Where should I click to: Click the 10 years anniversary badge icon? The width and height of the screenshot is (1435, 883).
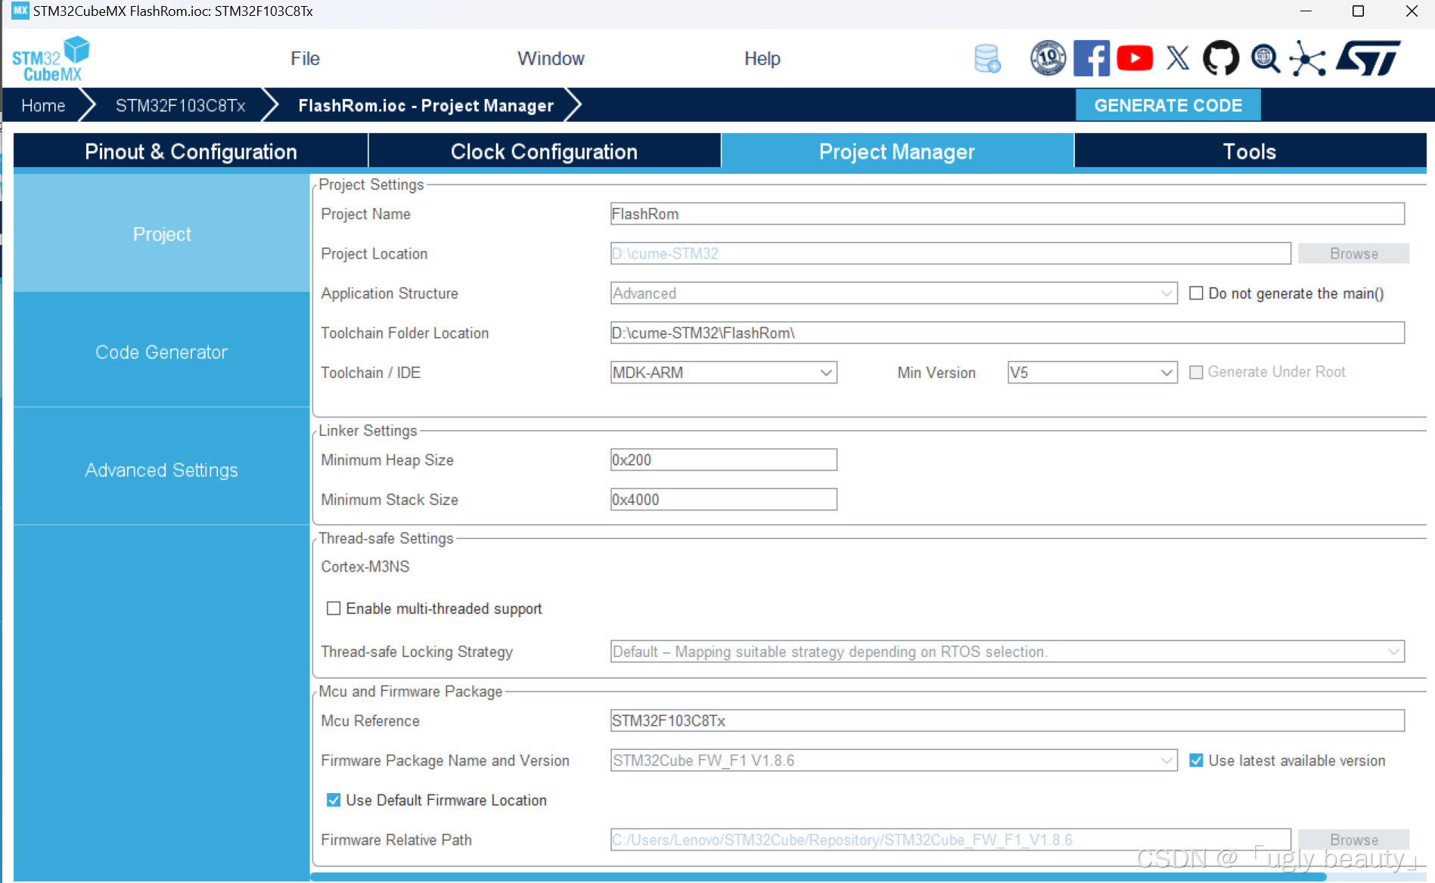(1048, 58)
